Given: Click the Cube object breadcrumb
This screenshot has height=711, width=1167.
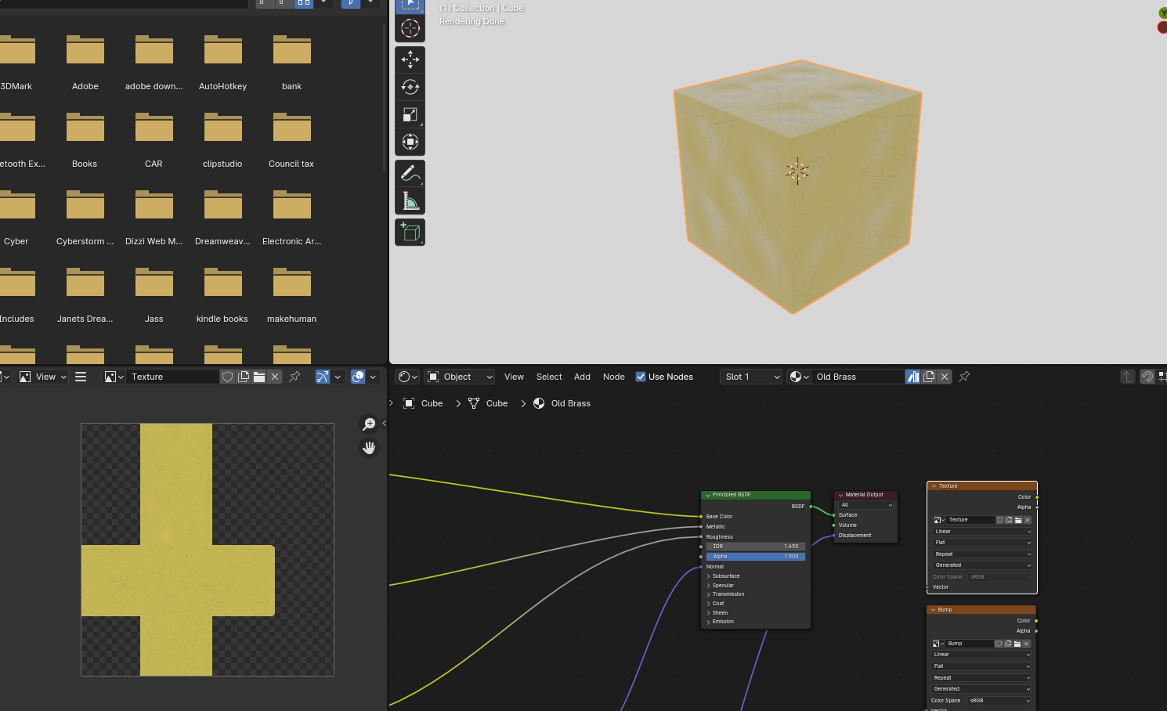Looking at the screenshot, I should point(424,403).
